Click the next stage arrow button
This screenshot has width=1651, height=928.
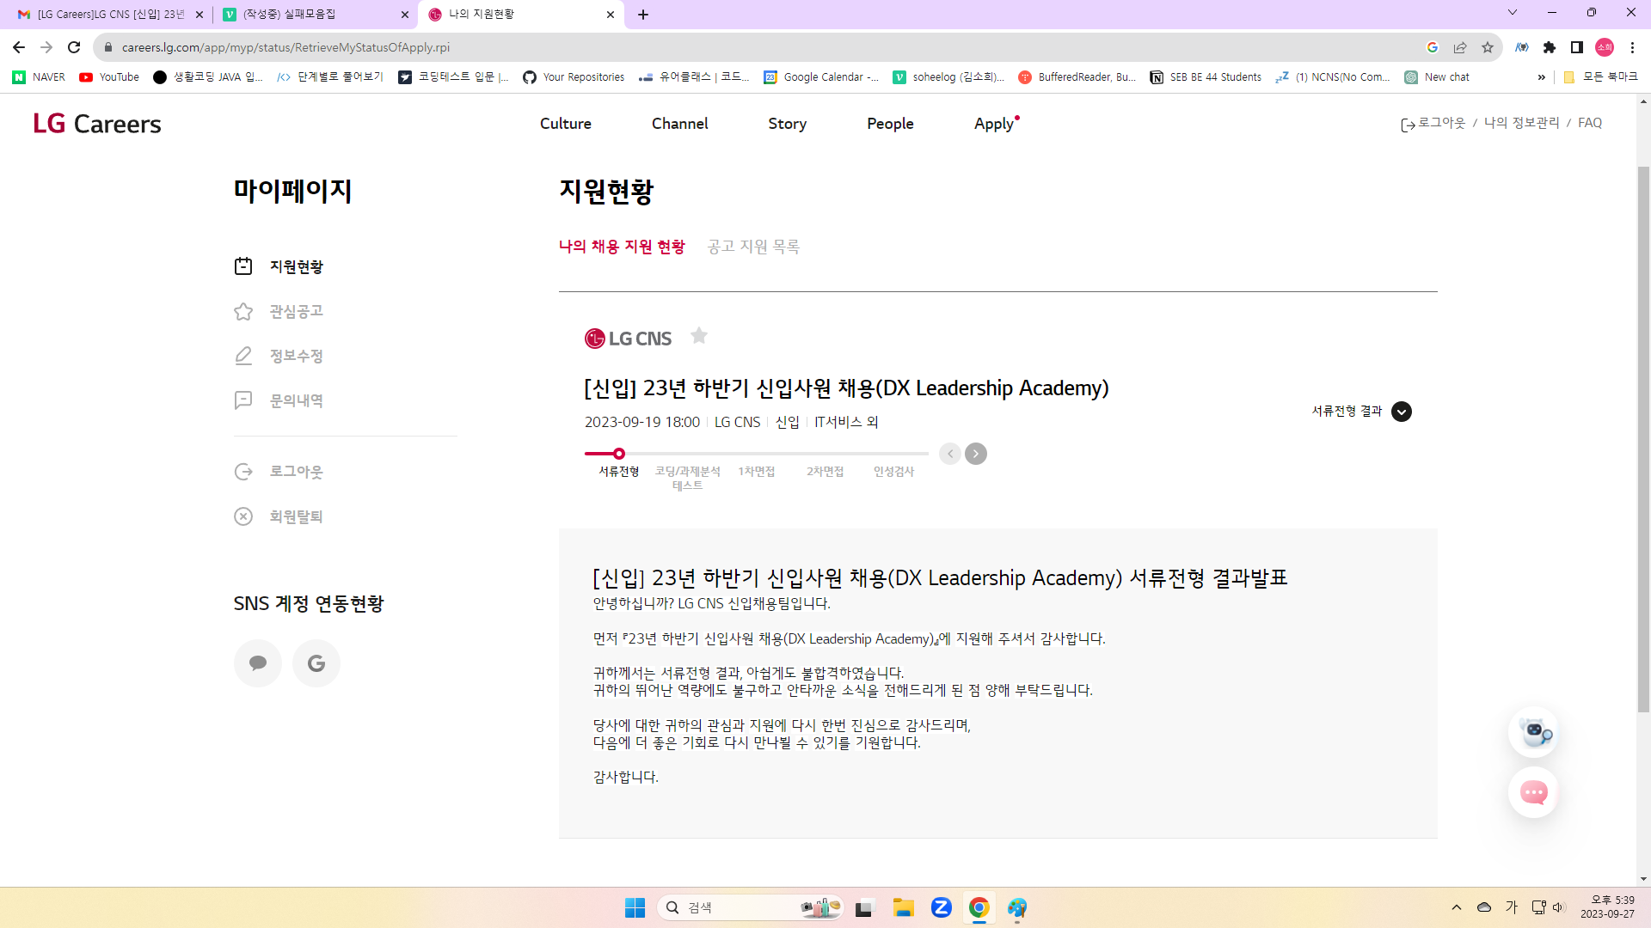(x=976, y=454)
